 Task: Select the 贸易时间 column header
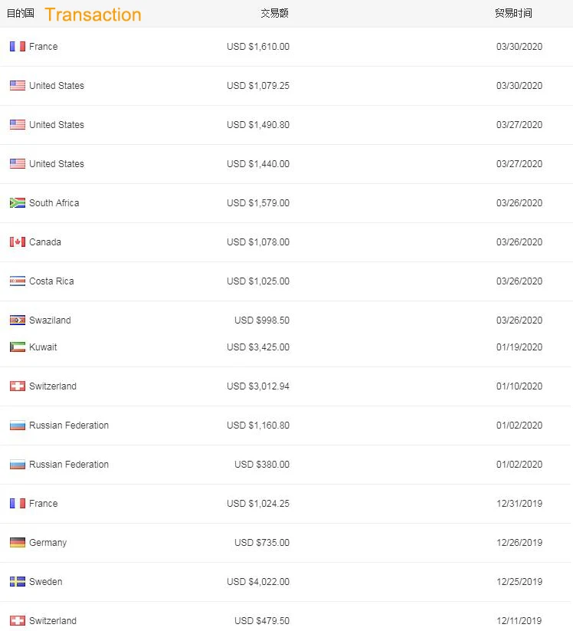click(513, 13)
